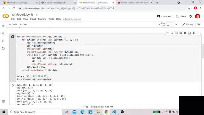Viewport: 204px width, 115px height.
Task: Open File Explorer on taskbar
Action: (98, 112)
